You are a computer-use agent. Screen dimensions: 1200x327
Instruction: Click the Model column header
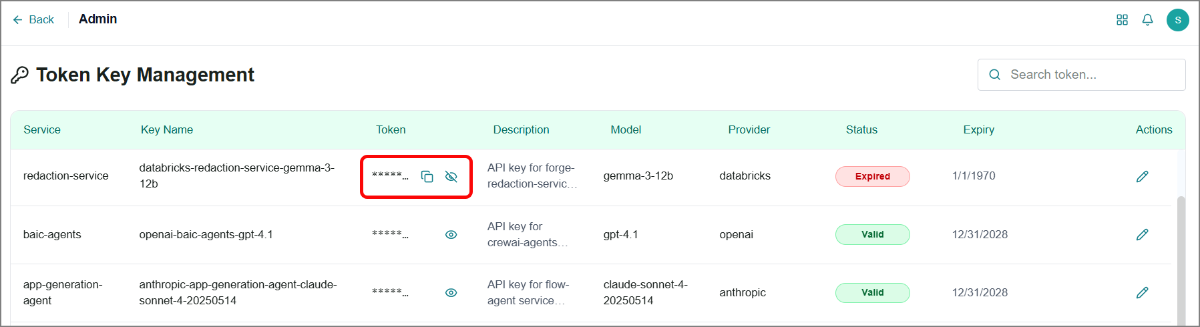(x=626, y=129)
